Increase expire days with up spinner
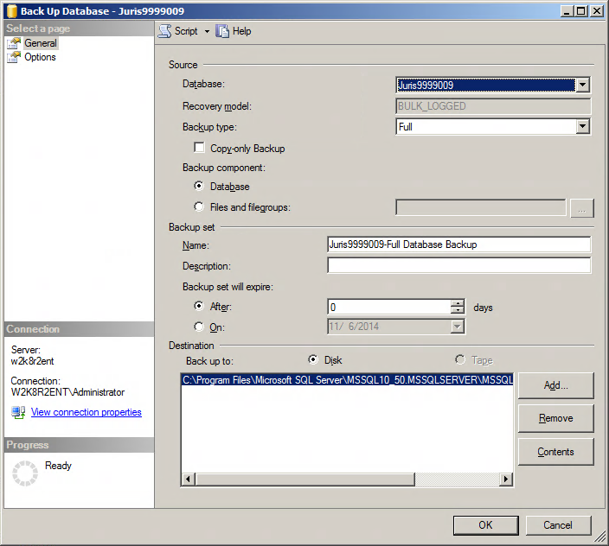This screenshot has width=609, height=546. [458, 303]
